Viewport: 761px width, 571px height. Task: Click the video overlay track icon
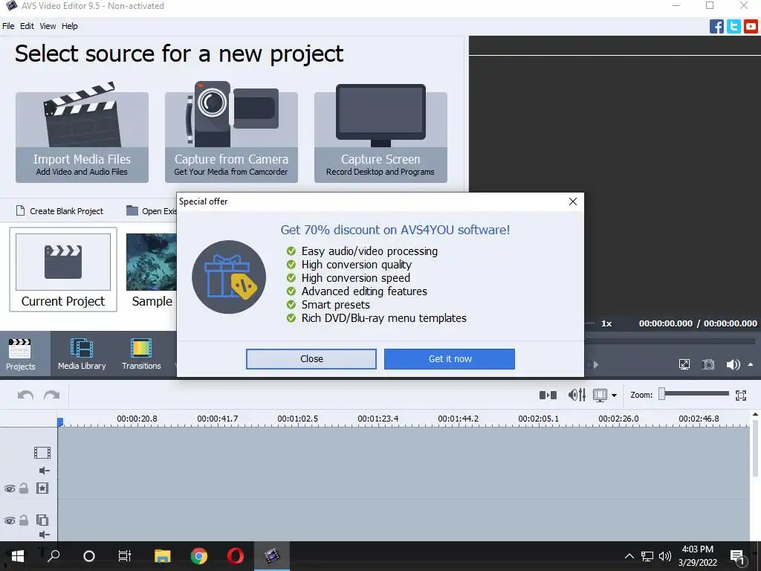pos(42,520)
